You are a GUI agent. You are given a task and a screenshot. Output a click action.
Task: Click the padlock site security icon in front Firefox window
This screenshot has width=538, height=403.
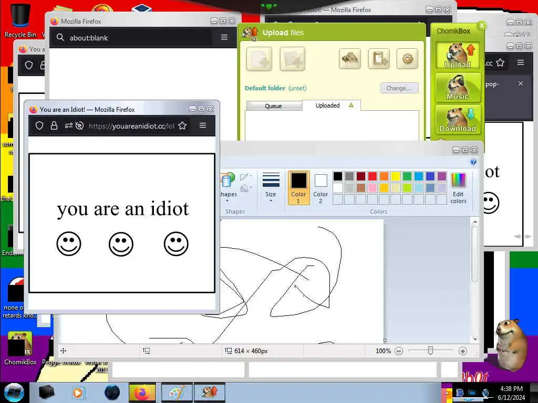click(54, 126)
